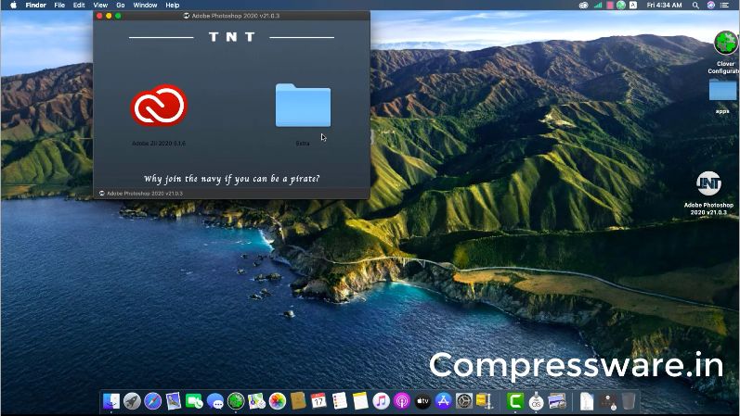This screenshot has height=416, width=740.
Task: Open Messages in the Dock
Action: click(x=215, y=401)
